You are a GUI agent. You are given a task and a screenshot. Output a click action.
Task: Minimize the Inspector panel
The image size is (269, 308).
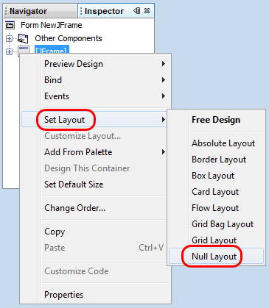point(137,11)
